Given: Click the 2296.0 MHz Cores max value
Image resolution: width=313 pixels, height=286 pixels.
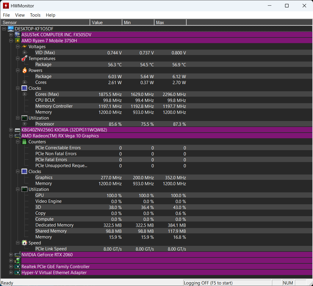Looking at the screenshot, I should (174, 94).
